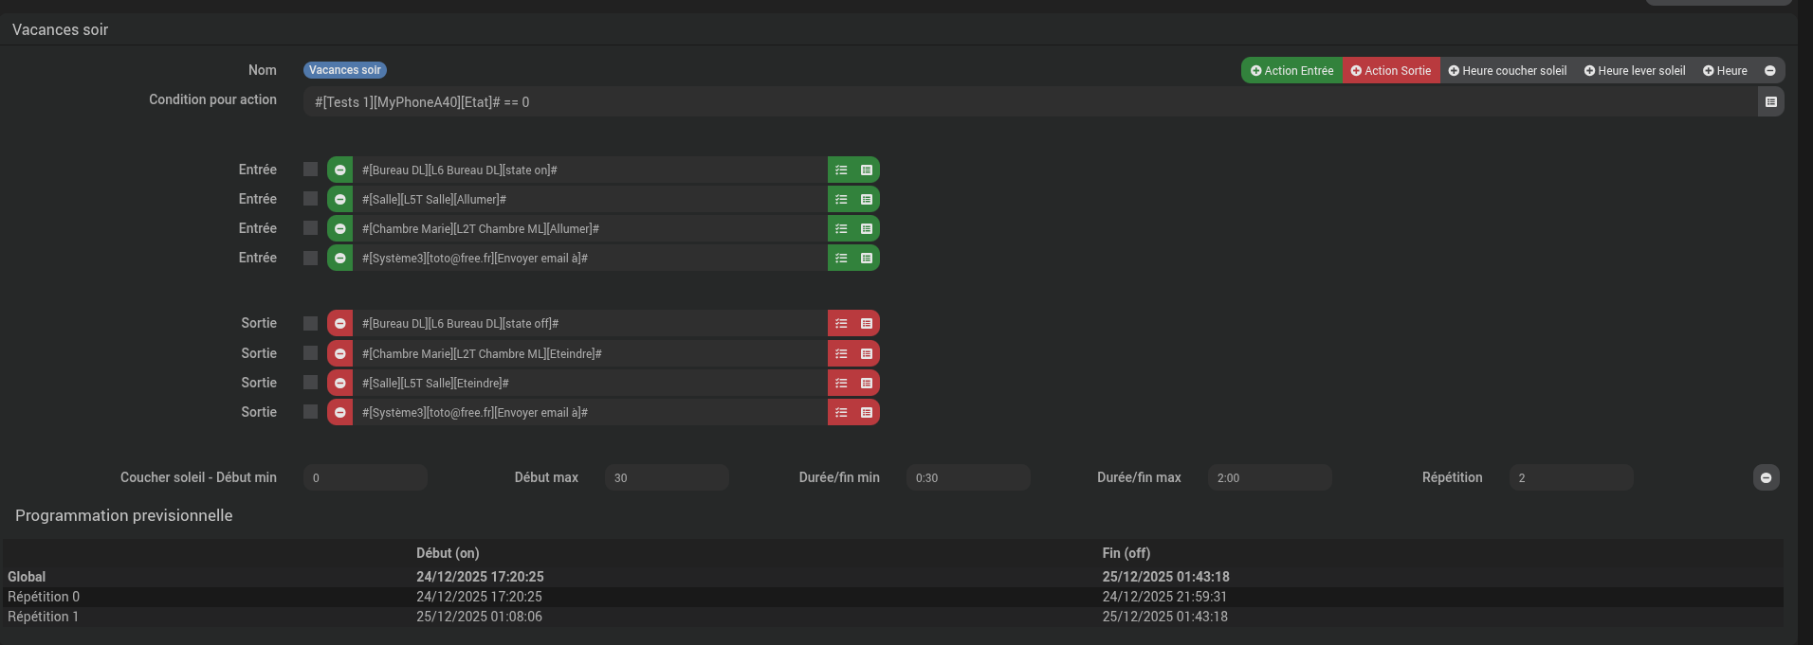Select Répétition 0 fin 24/12/2025 21:59:31
Screen dimensions: 1813x645
1164,597
